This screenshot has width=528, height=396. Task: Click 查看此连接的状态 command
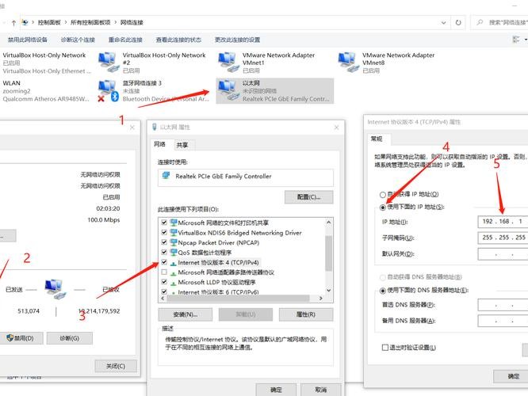point(178,40)
